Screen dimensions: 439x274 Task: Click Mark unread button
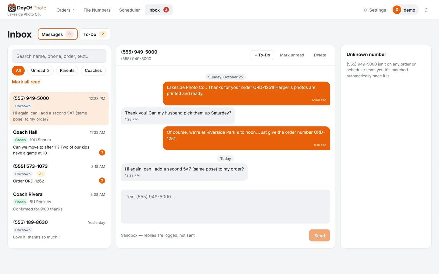(292, 55)
